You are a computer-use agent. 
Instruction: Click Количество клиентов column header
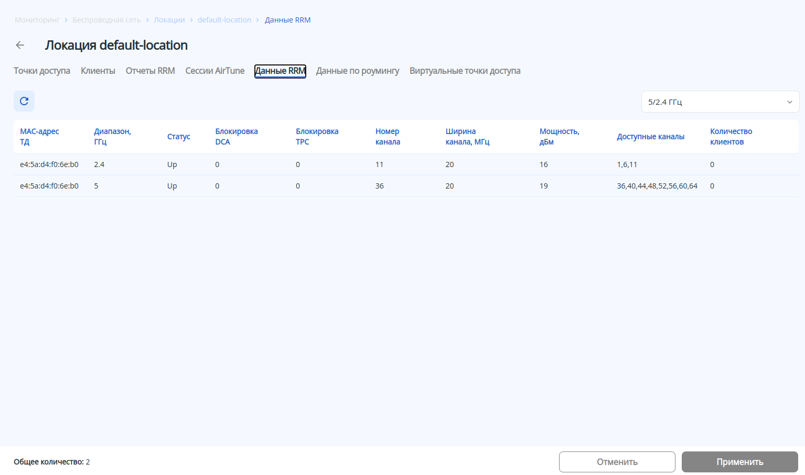[x=731, y=137]
